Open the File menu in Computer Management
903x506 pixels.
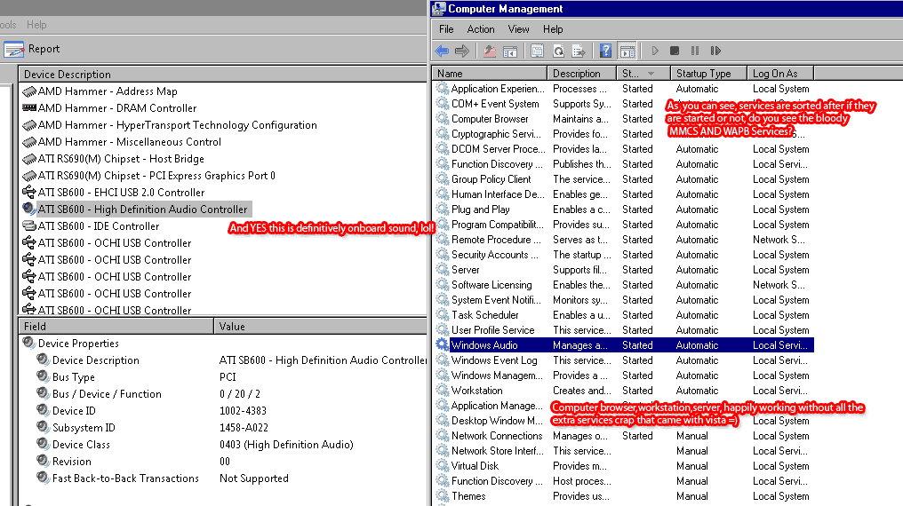[x=446, y=29]
